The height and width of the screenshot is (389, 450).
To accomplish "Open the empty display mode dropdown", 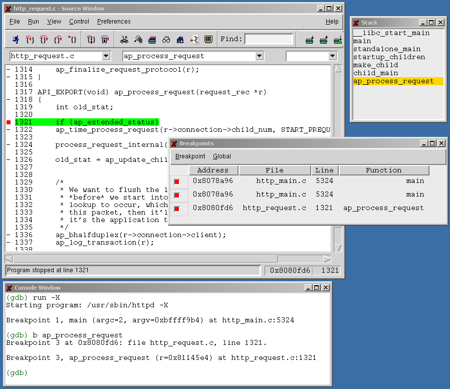I will [332, 56].
